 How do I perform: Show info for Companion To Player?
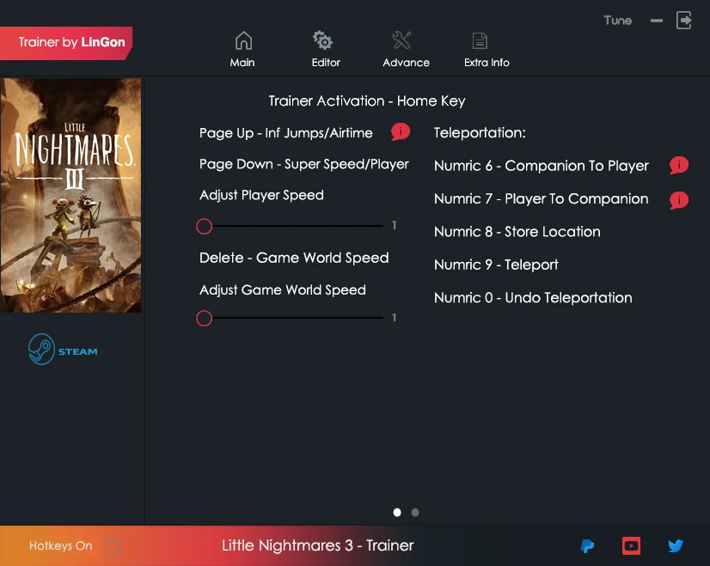coord(679,165)
